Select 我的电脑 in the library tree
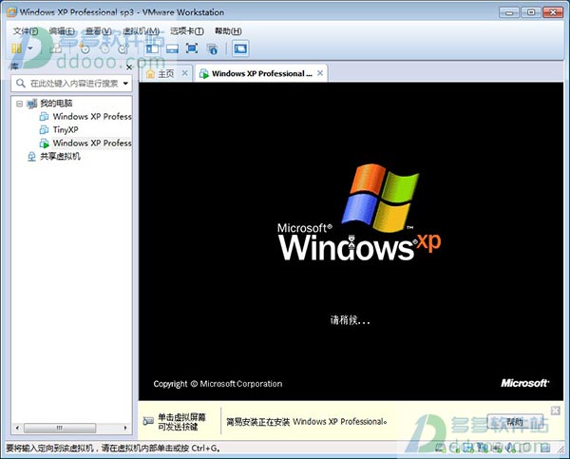The width and height of the screenshot is (570, 459). (x=56, y=104)
